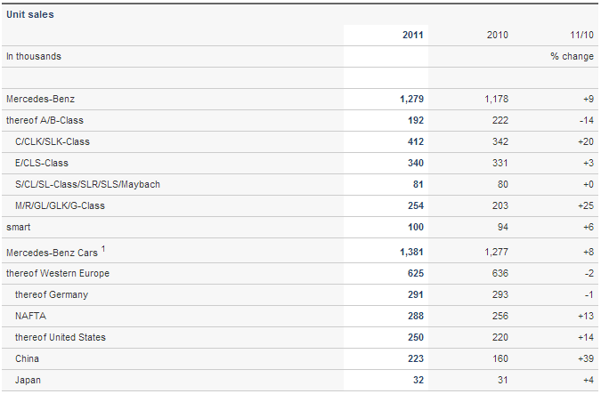This screenshot has height=394, width=601.
Task: Select the 'Unit sales' table title
Action: pos(30,14)
